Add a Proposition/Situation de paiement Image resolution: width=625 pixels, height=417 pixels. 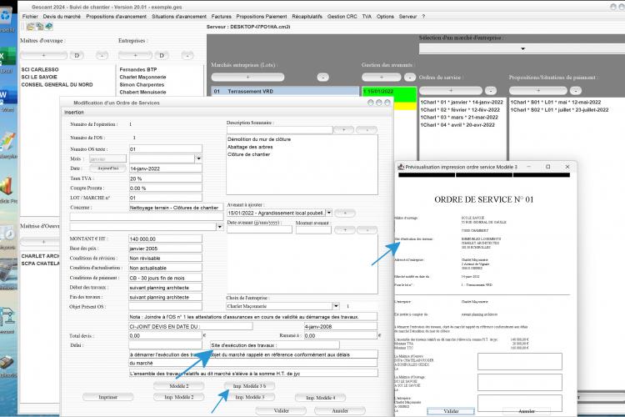(x=538, y=91)
